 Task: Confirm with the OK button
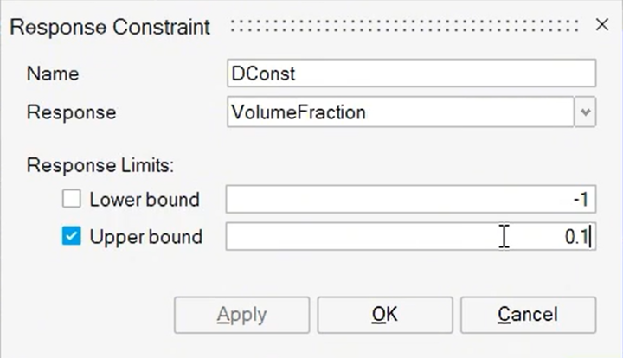[383, 315]
